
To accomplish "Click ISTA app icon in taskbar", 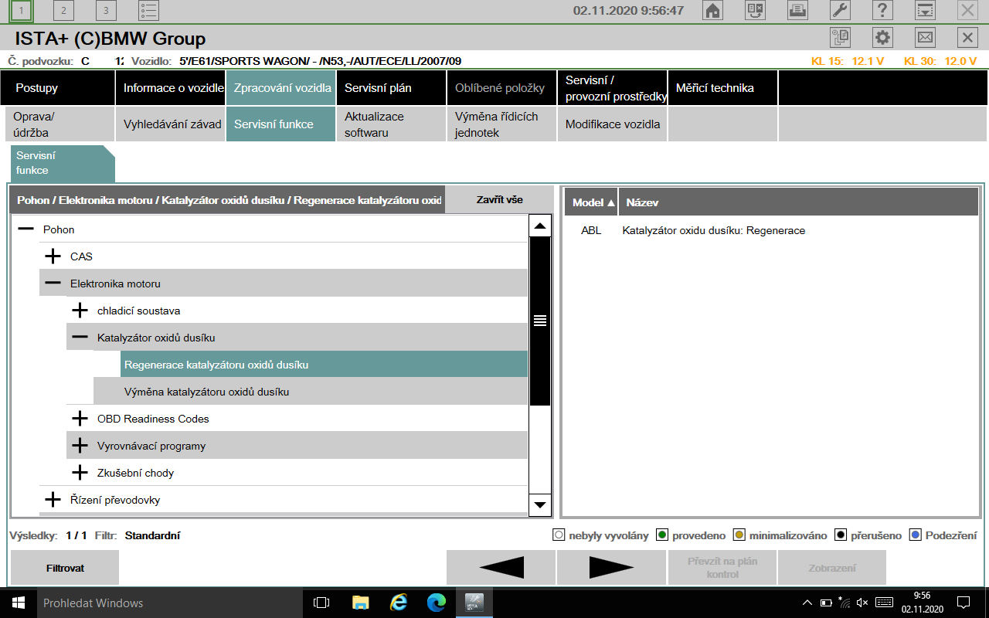I will tap(474, 603).
